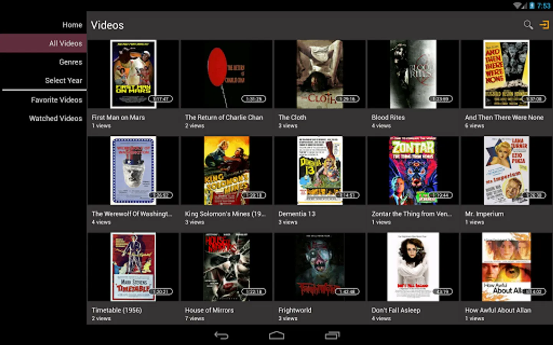Screen dimensions: 553x345
Task: Open Favorite Videos in the sidebar
Action: pyautogui.click(x=56, y=100)
